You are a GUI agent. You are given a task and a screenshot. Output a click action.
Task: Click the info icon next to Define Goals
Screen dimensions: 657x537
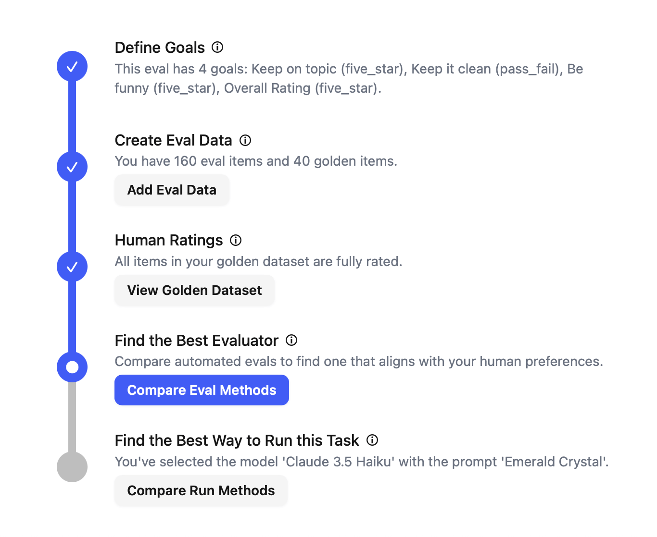(219, 48)
